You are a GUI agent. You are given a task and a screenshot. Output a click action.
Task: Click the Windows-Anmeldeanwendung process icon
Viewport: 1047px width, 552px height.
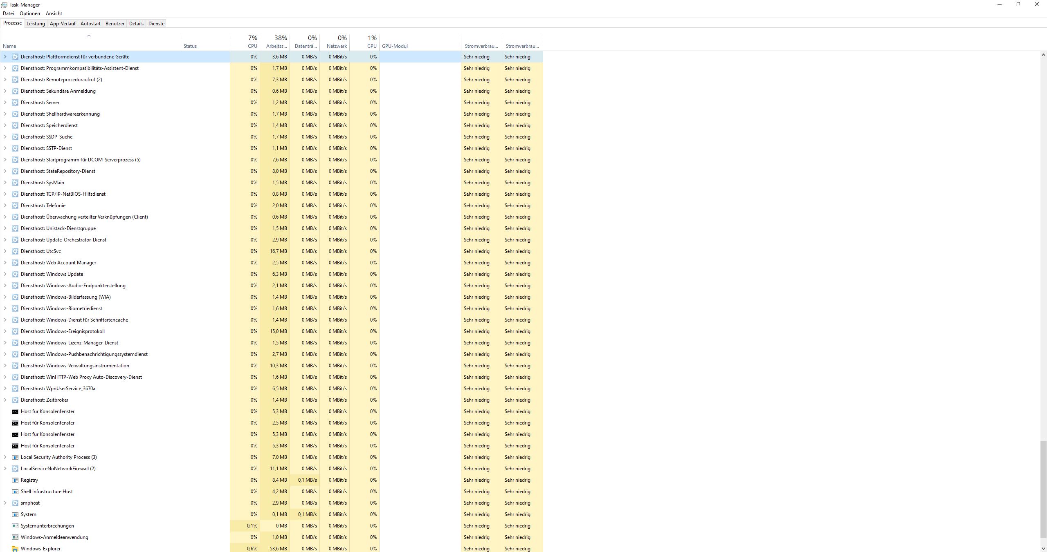[15, 537]
